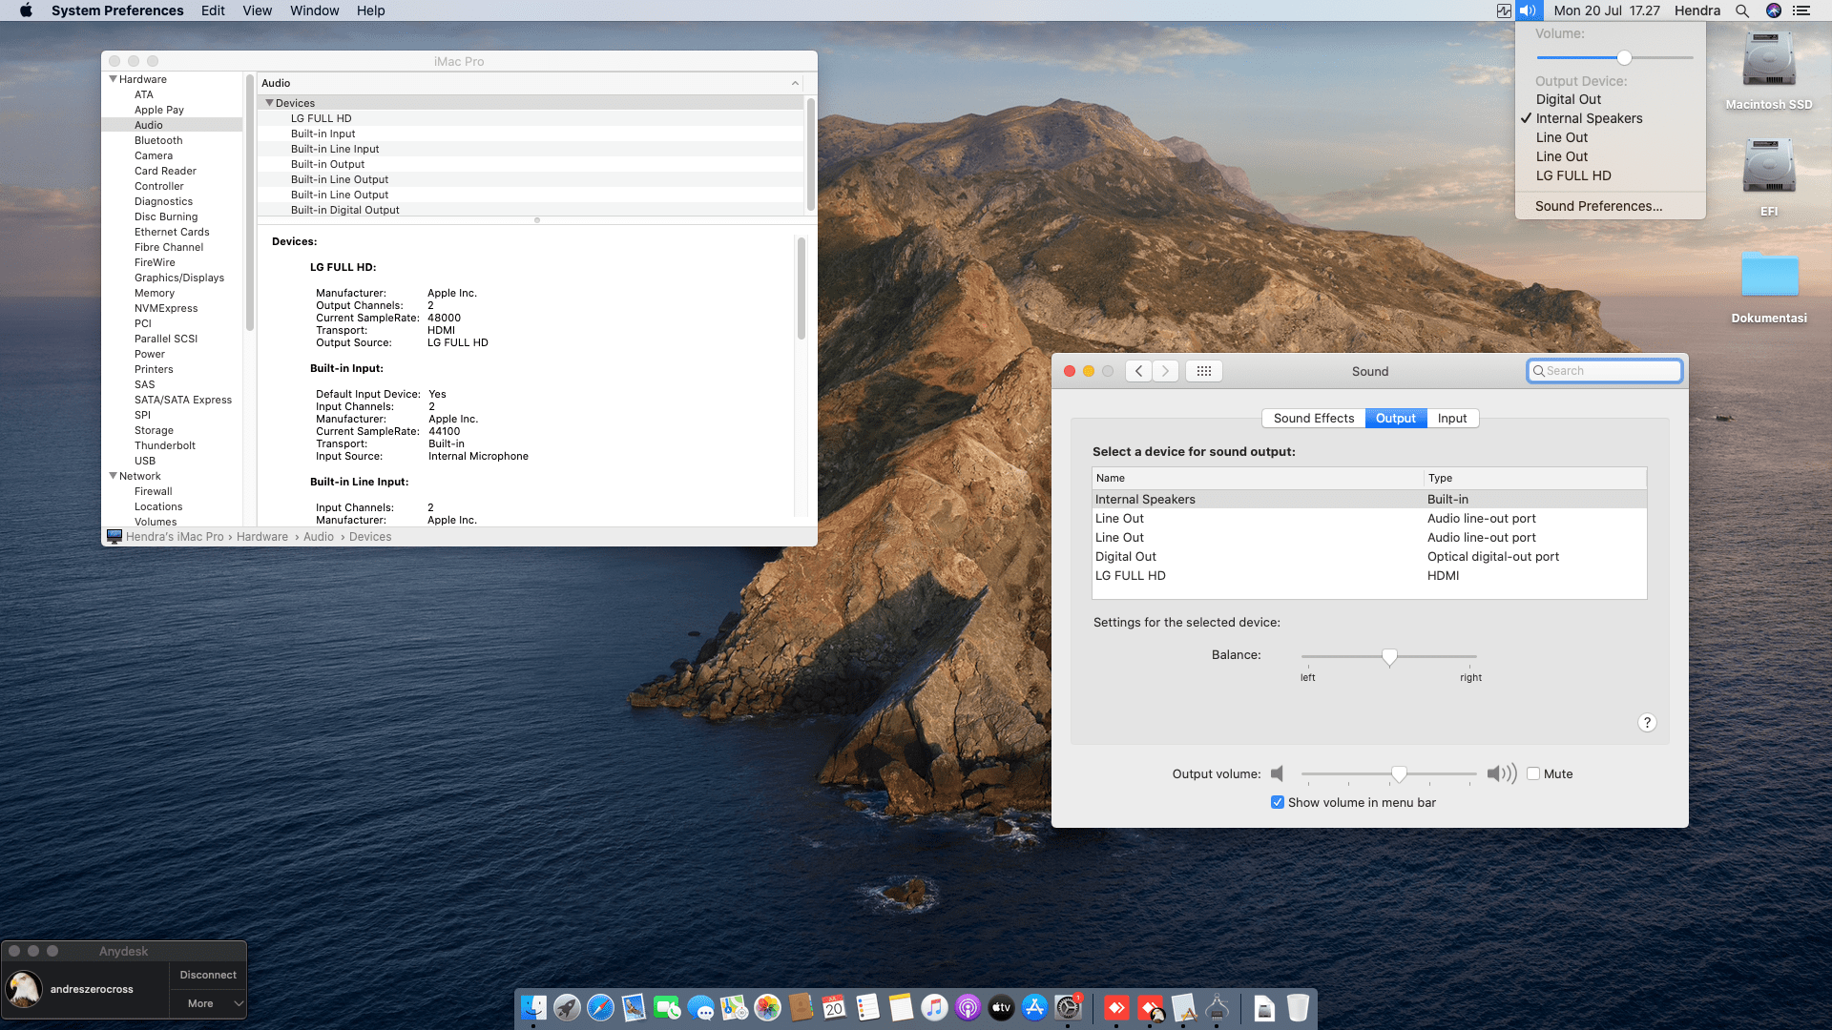Click the menu bar Volume slider knob
The width and height of the screenshot is (1832, 1030).
pos(1624,57)
